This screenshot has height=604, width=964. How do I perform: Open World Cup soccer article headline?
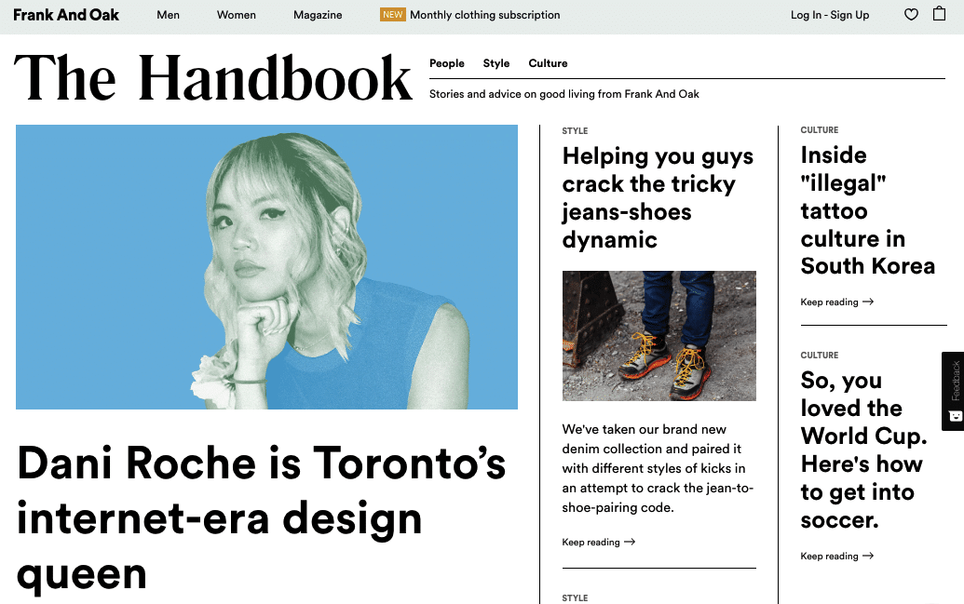click(863, 450)
